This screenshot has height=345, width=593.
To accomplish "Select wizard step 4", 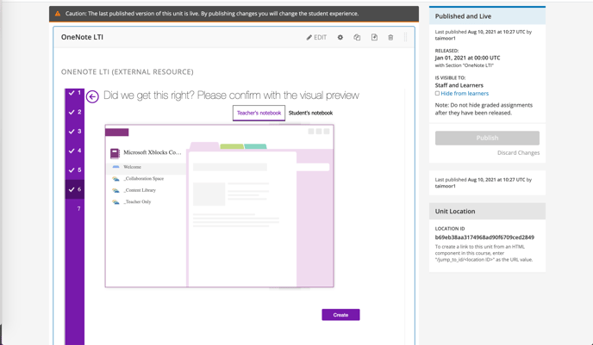I will [75, 151].
